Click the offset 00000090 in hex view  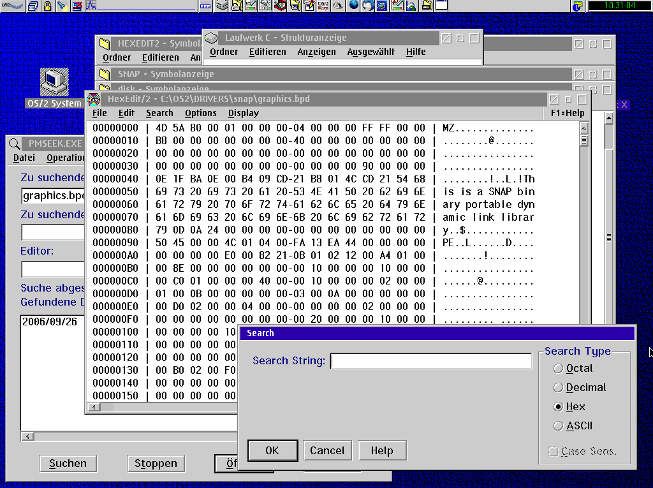(115, 243)
